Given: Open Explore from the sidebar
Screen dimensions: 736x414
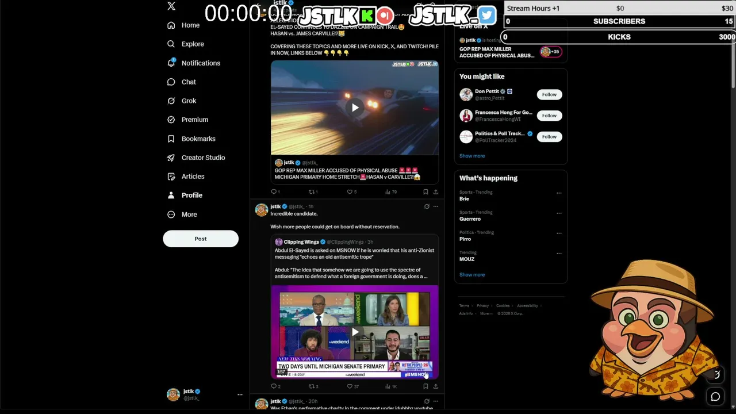Looking at the screenshot, I should click(185, 44).
